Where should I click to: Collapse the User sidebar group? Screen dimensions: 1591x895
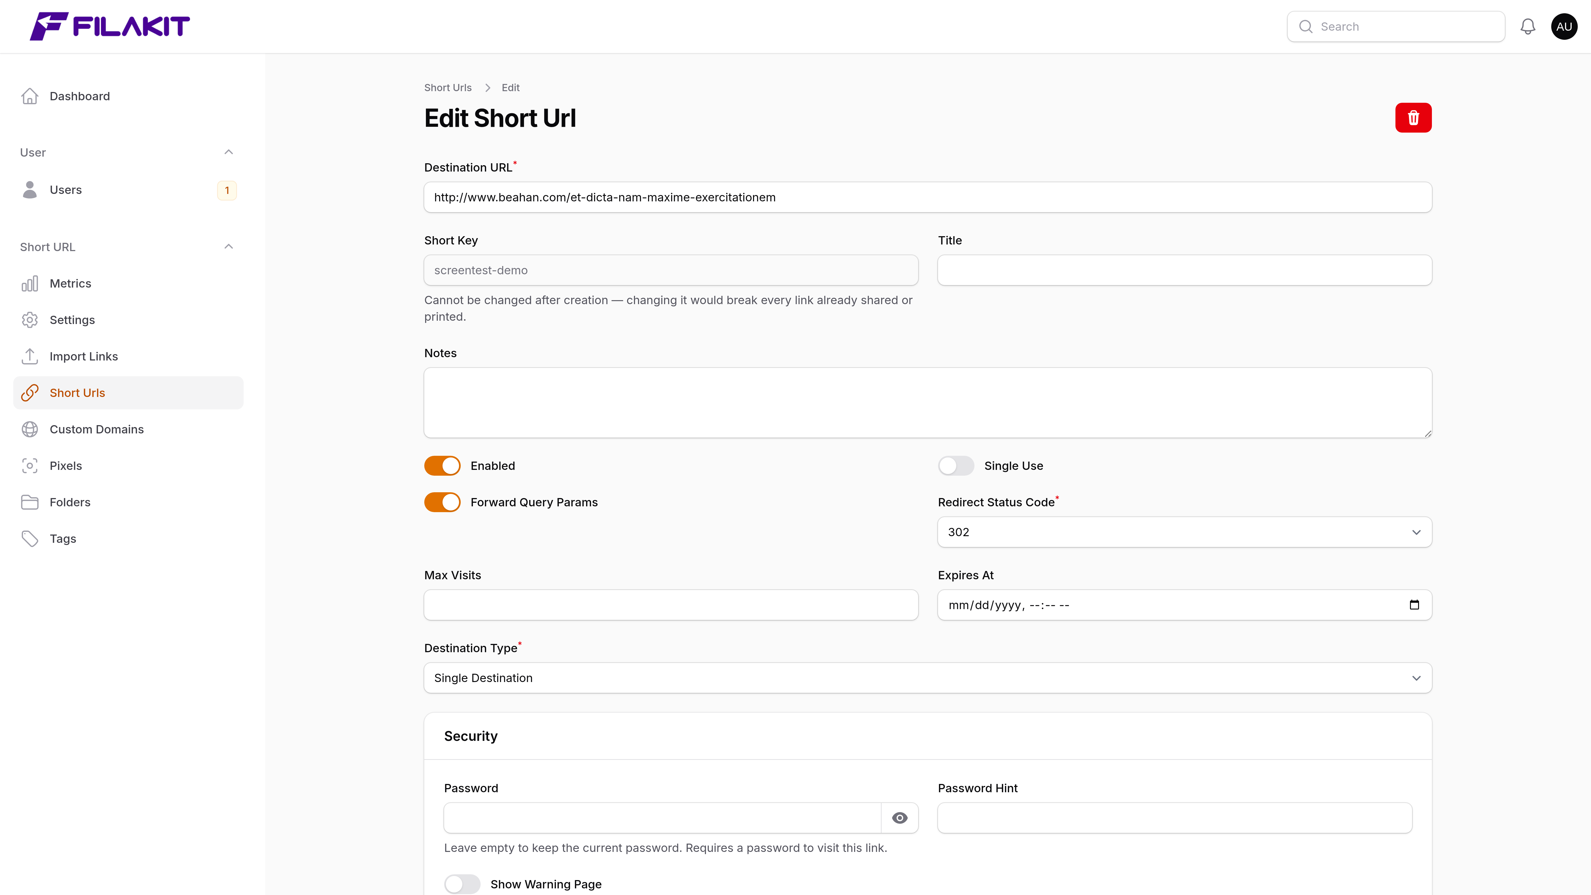tap(228, 152)
